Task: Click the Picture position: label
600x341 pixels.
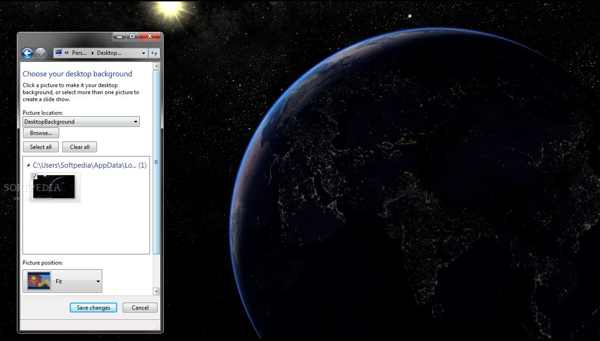Action: [43, 263]
